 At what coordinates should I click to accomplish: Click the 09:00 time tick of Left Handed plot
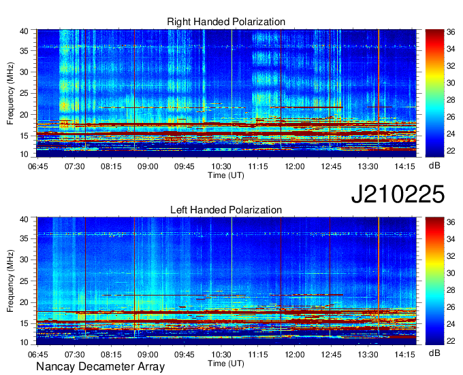click(x=148, y=355)
